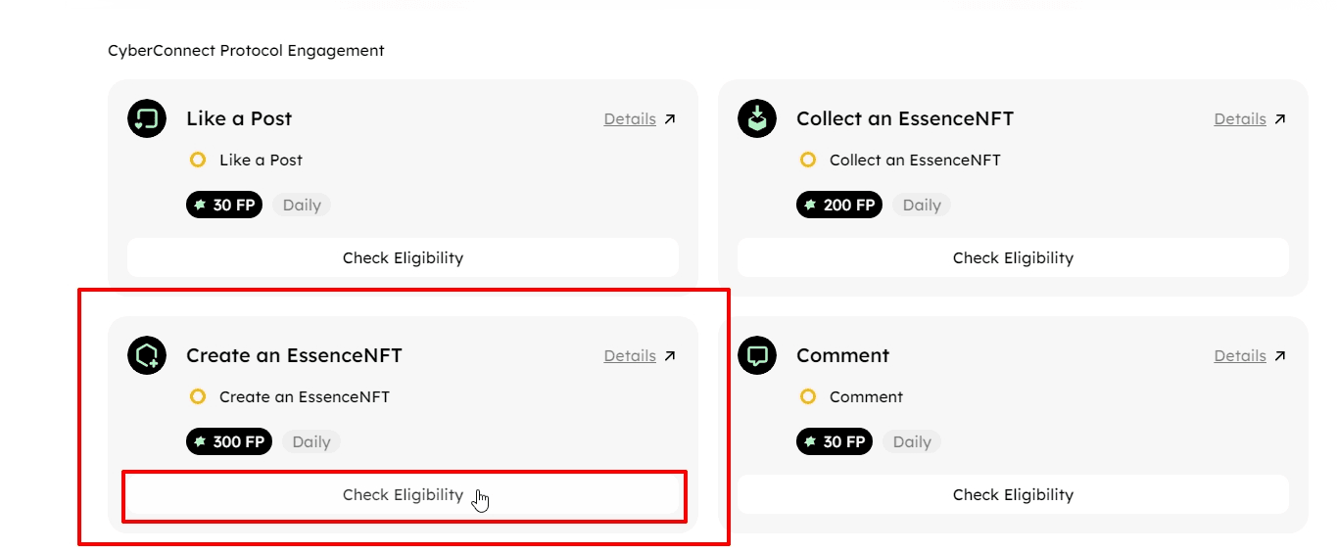This screenshot has width=1337, height=552.
Task: Click the yellow status circle next to Collect an EssenceNFT
Action: pyautogui.click(x=808, y=160)
